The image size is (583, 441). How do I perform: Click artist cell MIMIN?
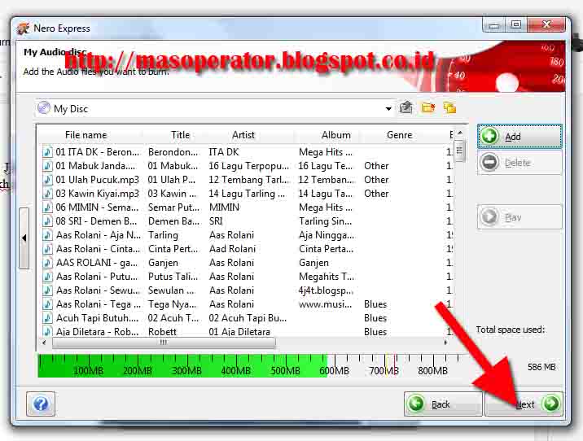[224, 207]
